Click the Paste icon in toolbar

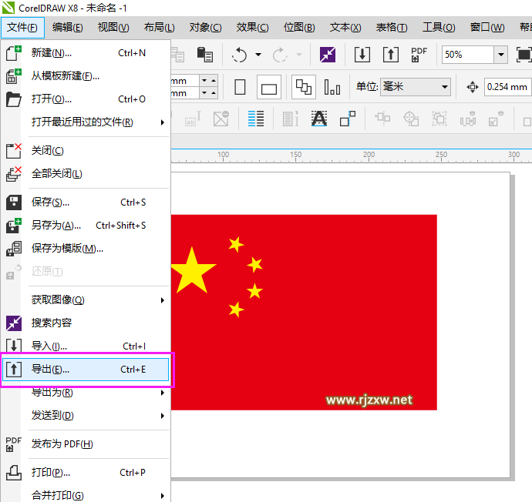coord(205,55)
